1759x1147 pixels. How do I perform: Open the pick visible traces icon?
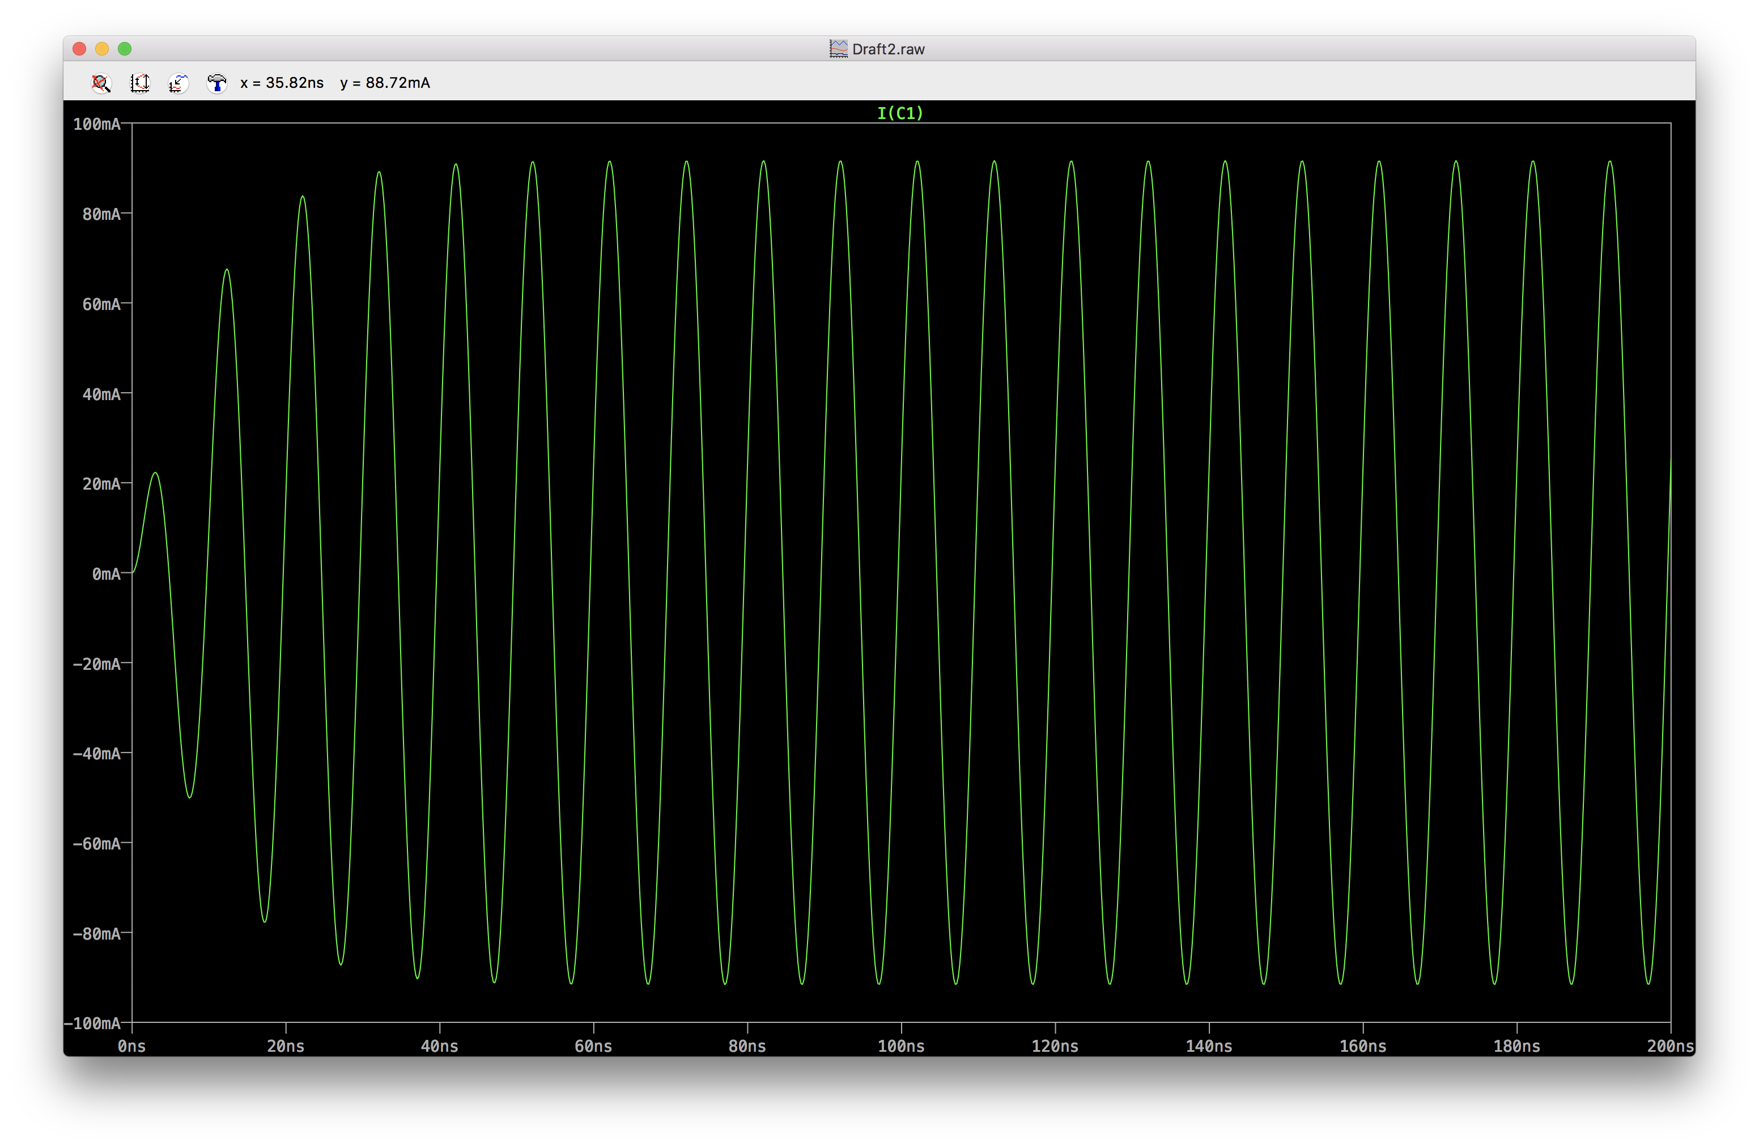178,83
